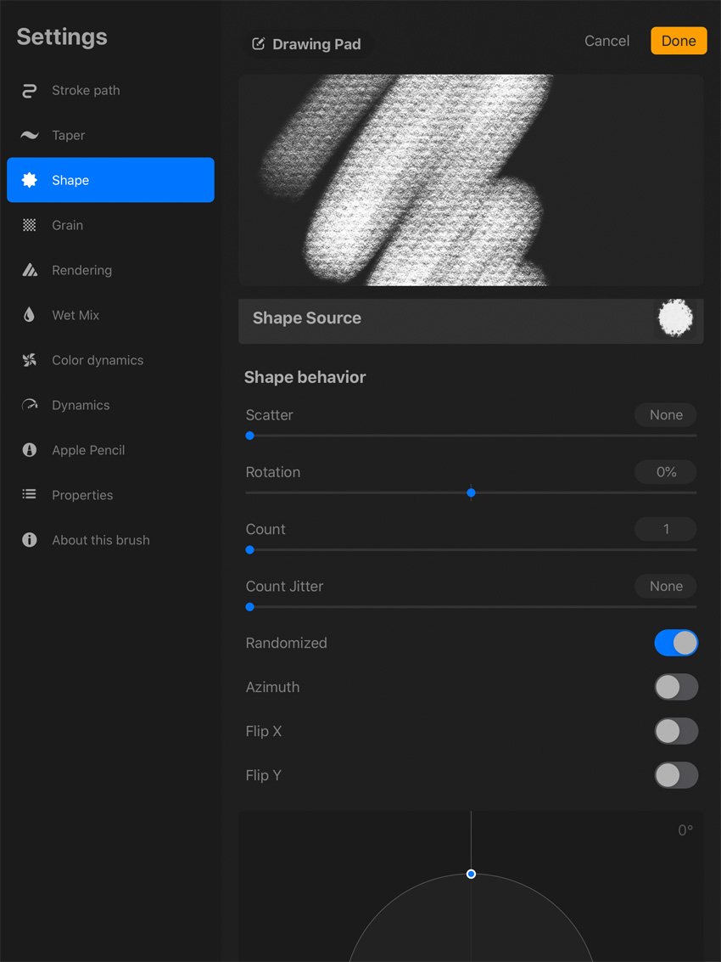Click the 0° angle readout
Viewport: 721px width, 962px height.
[x=685, y=830]
